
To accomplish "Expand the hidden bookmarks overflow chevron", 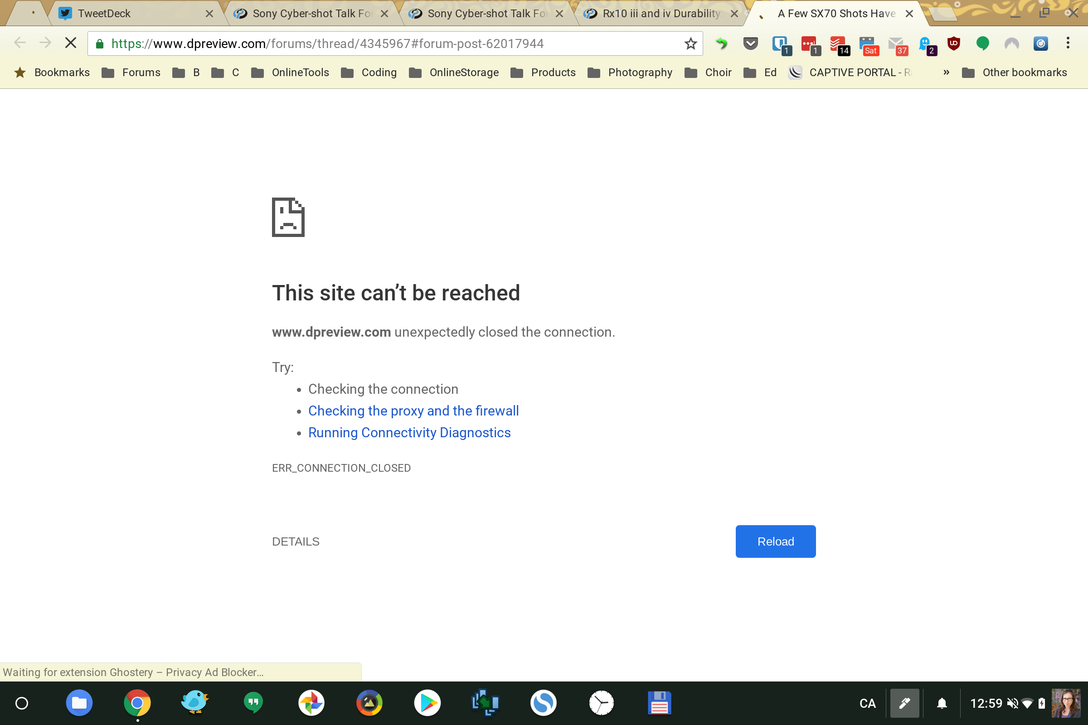I will [946, 72].
